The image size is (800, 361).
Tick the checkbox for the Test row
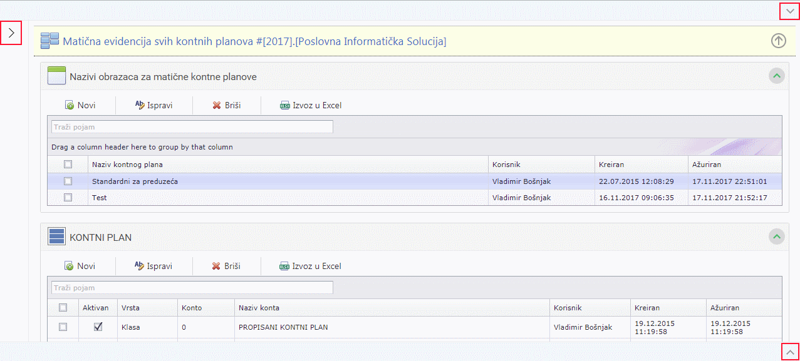click(x=68, y=198)
